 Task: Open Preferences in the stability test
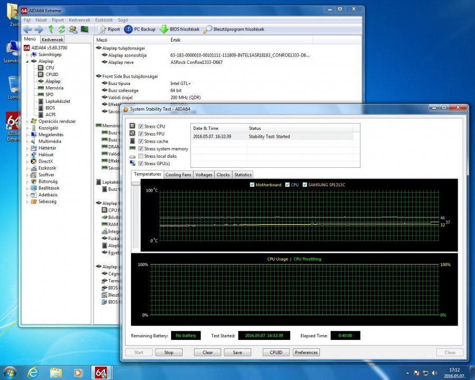pyautogui.click(x=306, y=353)
